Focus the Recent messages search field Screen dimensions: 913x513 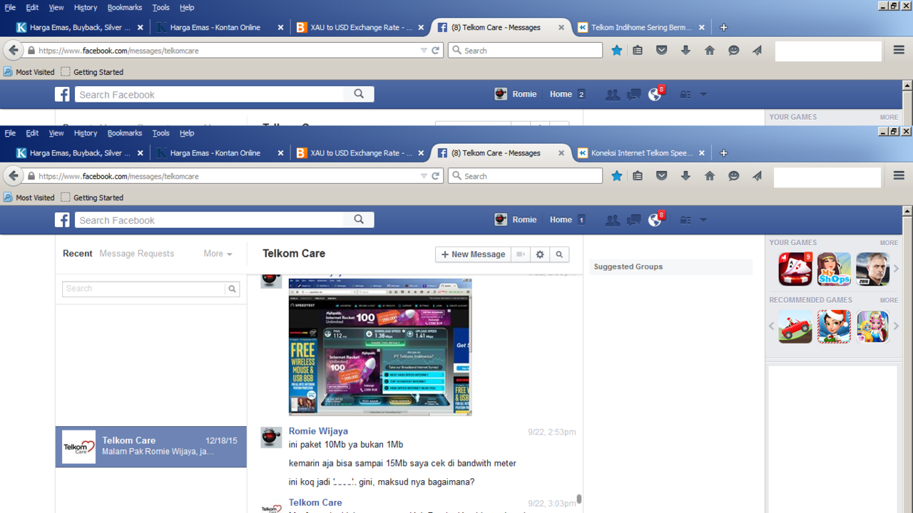click(143, 289)
